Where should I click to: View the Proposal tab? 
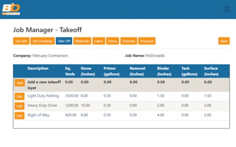click(x=147, y=41)
